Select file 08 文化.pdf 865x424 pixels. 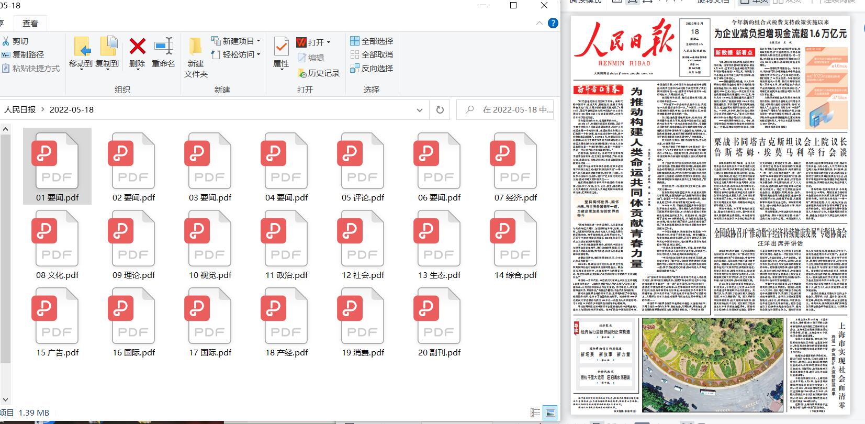click(x=57, y=243)
